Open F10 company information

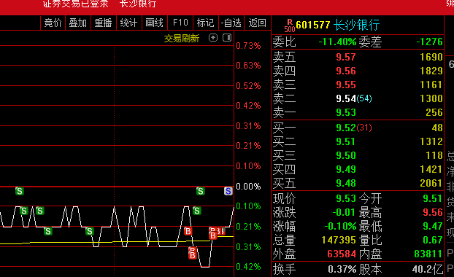(180, 23)
